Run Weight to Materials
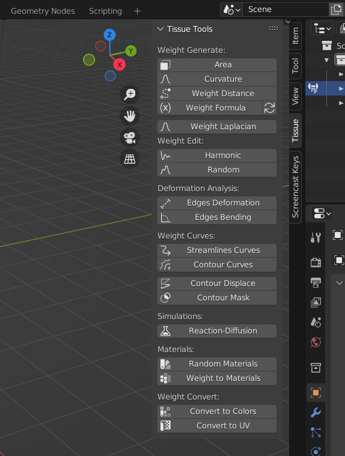This screenshot has height=456, width=345. click(217, 378)
